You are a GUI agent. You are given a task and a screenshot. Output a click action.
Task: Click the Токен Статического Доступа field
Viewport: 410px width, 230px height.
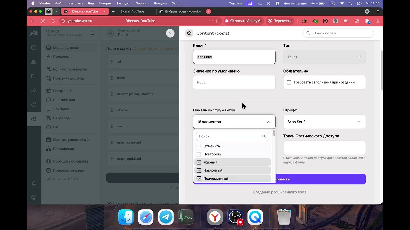[324, 148]
